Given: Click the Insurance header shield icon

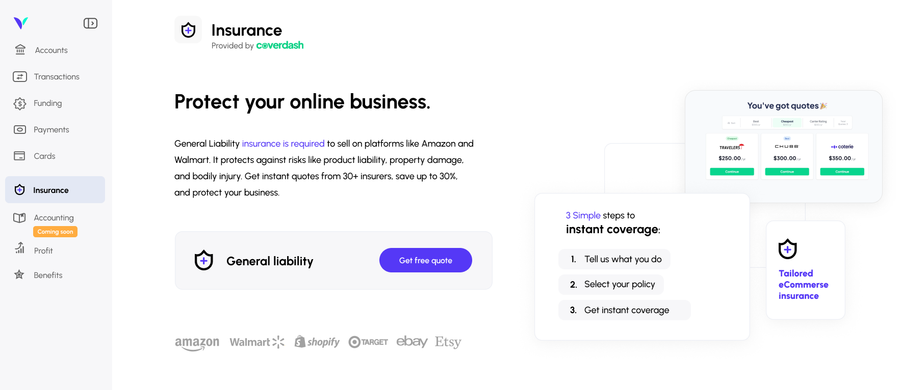Looking at the screenshot, I should [x=188, y=30].
